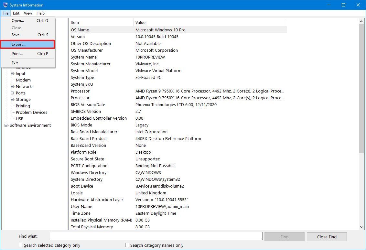Expand the Network category in the tree
Viewport: 366px width, 250px height.
click(12, 86)
